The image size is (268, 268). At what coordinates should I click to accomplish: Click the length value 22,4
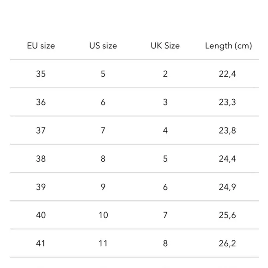[x=227, y=74]
